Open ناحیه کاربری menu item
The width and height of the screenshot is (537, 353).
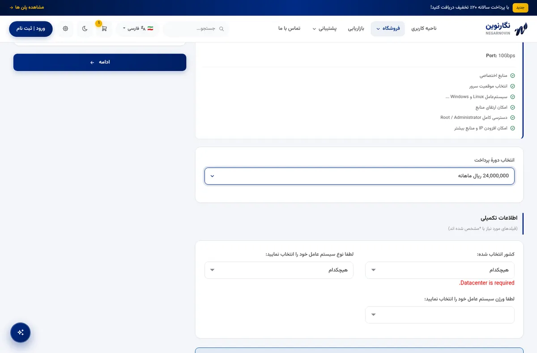[x=424, y=29]
